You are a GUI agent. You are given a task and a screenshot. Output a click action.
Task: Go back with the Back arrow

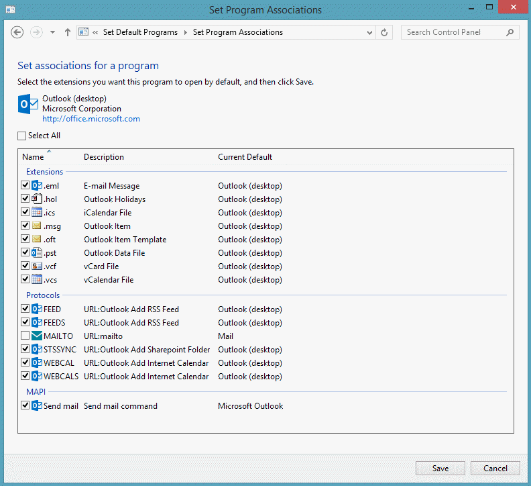click(x=17, y=32)
